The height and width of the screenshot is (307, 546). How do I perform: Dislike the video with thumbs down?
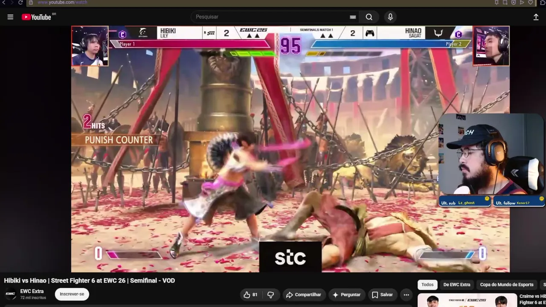click(x=270, y=295)
